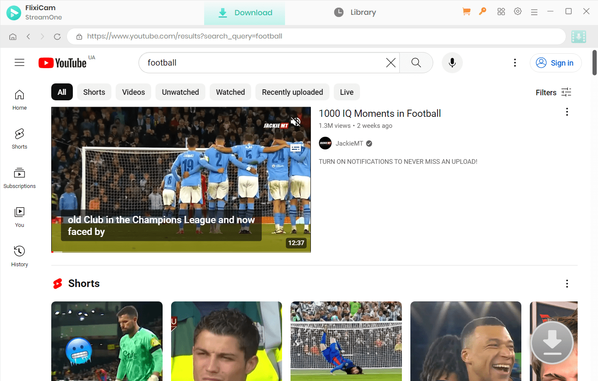This screenshot has width=598, height=381.
Task: Click the page vertical scrollbar
Action: pyautogui.click(x=595, y=63)
